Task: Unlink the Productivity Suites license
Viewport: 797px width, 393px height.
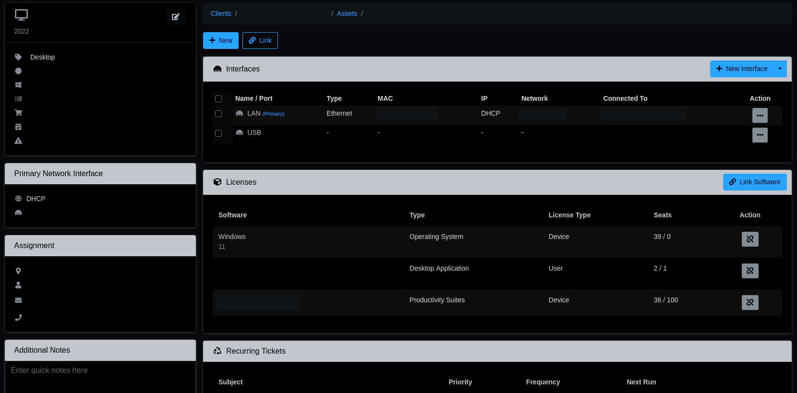Action: pyautogui.click(x=749, y=302)
